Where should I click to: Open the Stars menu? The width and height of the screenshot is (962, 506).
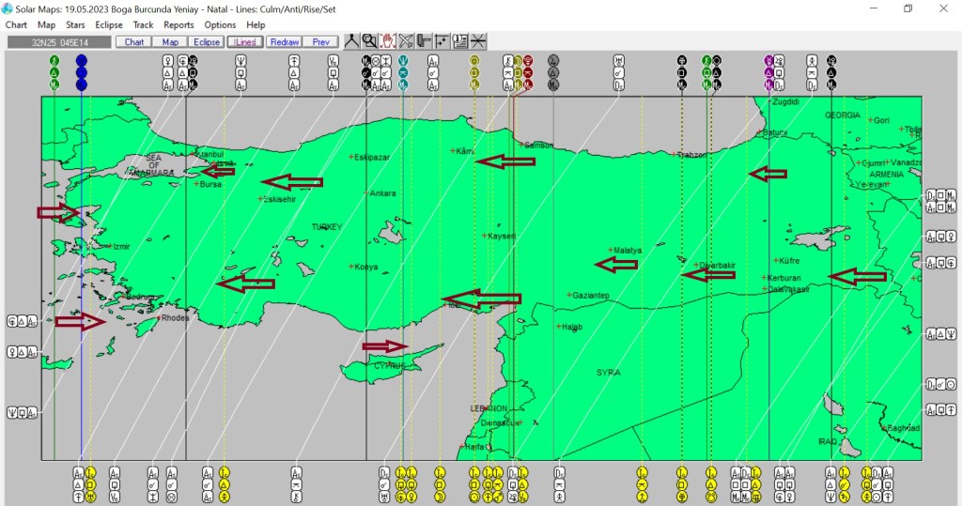[75, 25]
